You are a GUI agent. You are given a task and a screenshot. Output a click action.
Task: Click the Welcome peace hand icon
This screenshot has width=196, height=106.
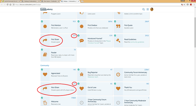(x=45, y=103)
